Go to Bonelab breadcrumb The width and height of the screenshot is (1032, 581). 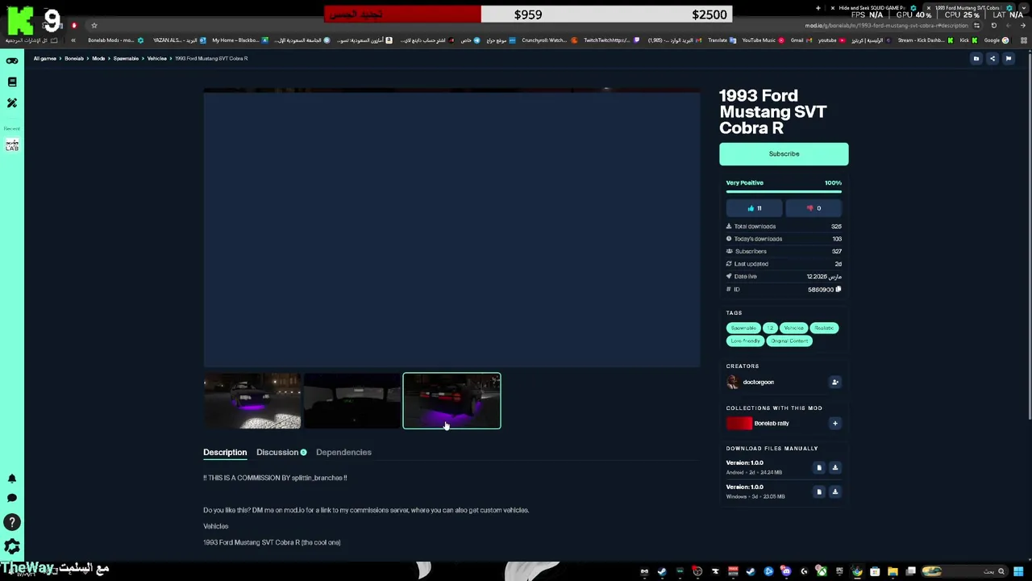point(74,58)
